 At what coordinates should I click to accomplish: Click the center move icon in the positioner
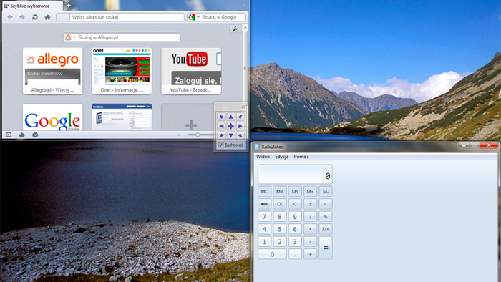click(x=230, y=126)
